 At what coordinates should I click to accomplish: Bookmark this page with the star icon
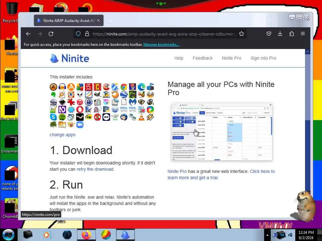point(241,34)
